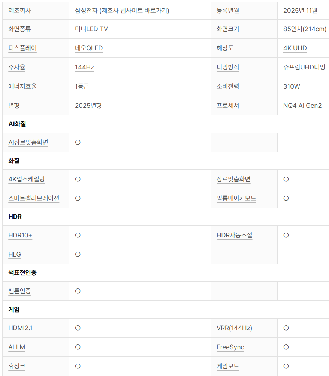Open the 필름메이커모드 term link
Image resolution: width=329 pixels, height=376 pixels.
236,199
